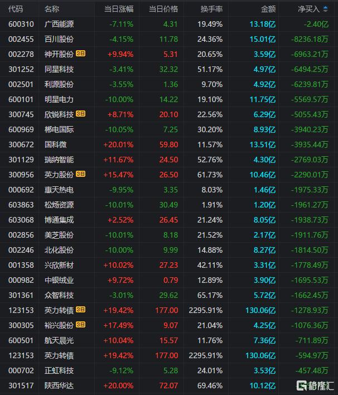Image resolution: width=338 pixels, height=395 pixels.
Task: Click turnover rate 69.46% of 陕西华达
Action: coord(210,386)
